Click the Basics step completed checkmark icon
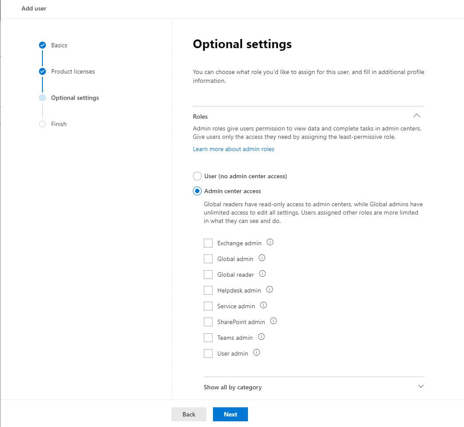Viewport: 464px width, 427px height. tap(42, 45)
